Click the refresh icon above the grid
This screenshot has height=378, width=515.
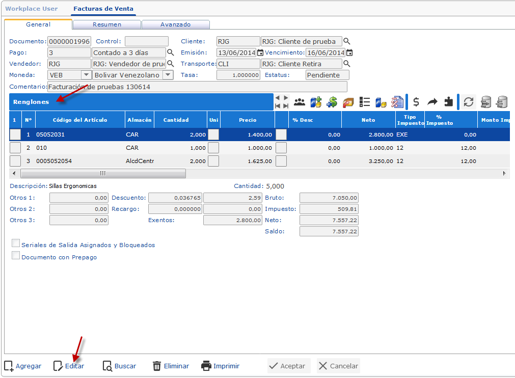tap(469, 102)
